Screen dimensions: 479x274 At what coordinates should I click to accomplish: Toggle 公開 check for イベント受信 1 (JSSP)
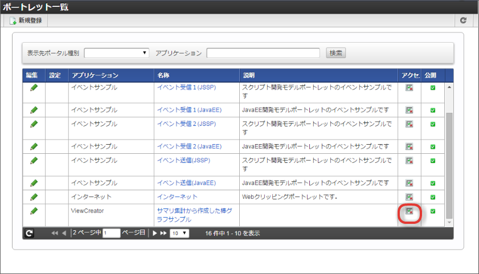tap(433, 88)
